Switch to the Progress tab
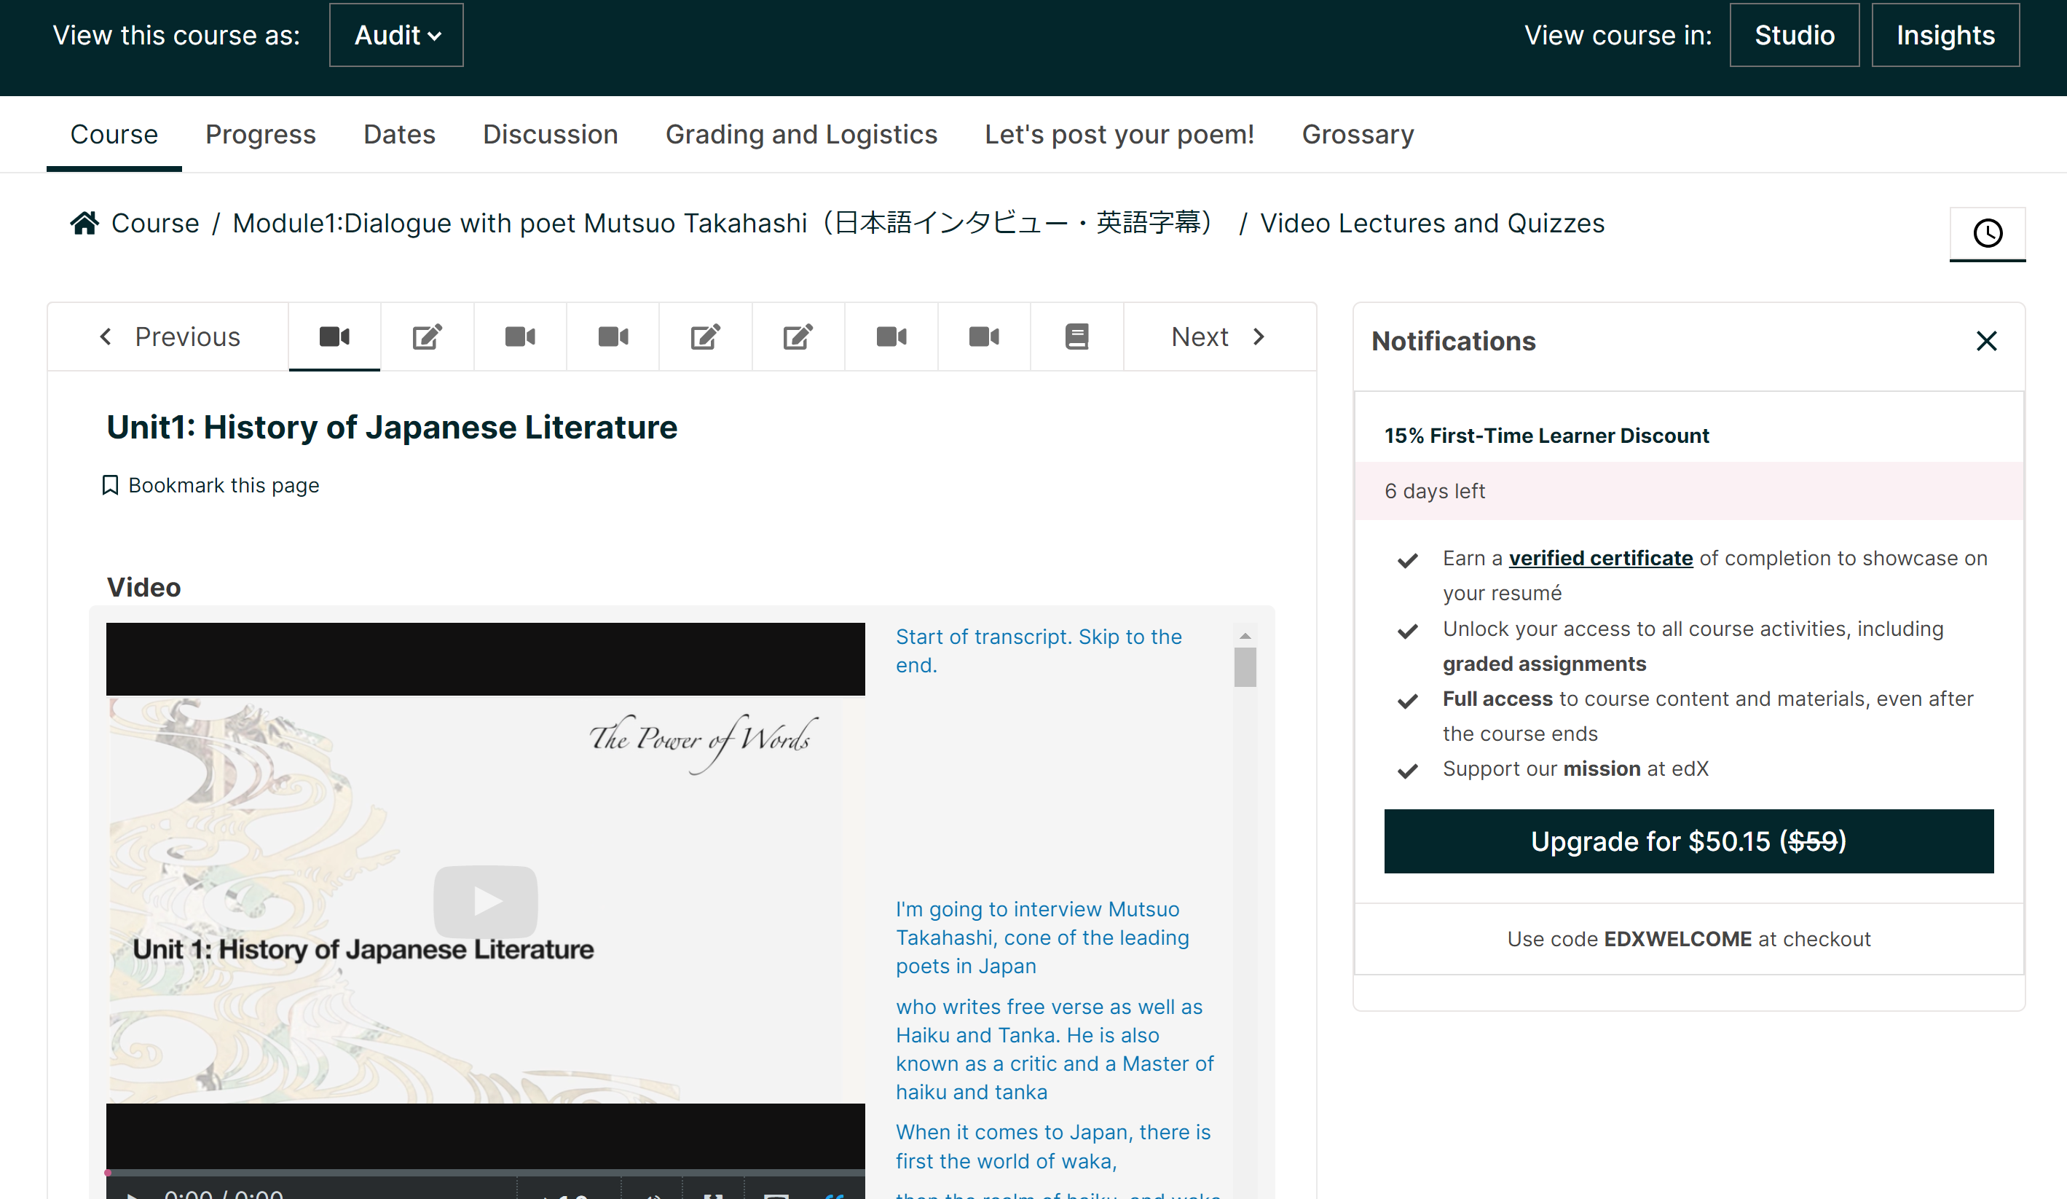The image size is (2067, 1199). point(260,135)
